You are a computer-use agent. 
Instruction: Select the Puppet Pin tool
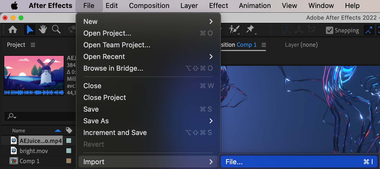(x=250, y=29)
